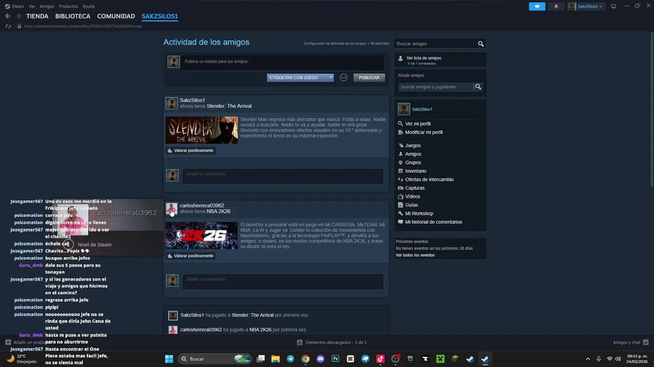Open the Steam menu
Image resolution: width=654 pixels, height=367 pixels.
click(15, 6)
